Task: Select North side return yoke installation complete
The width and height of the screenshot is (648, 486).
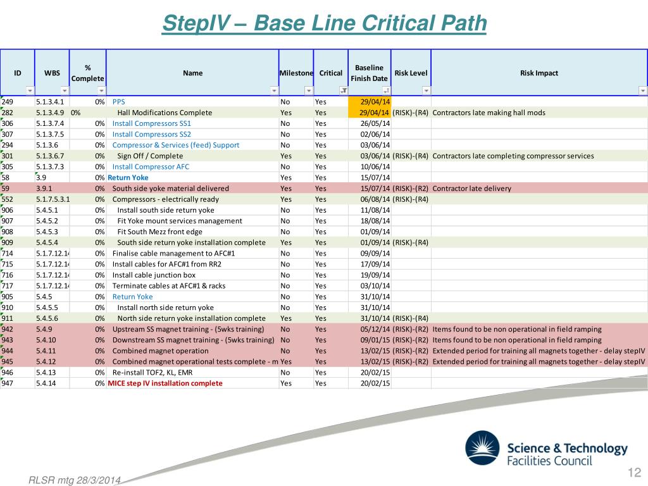Action: [x=191, y=318]
